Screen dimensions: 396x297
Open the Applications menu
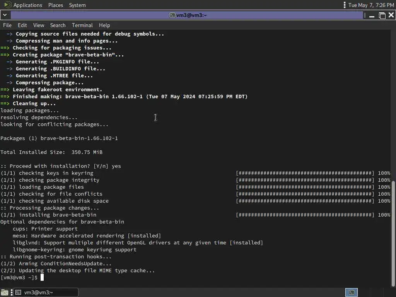[x=28, y=5]
